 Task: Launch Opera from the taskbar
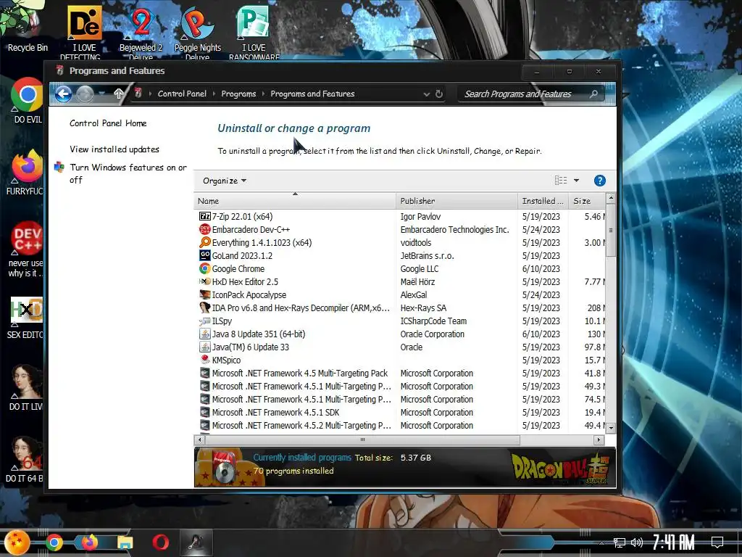(x=160, y=542)
